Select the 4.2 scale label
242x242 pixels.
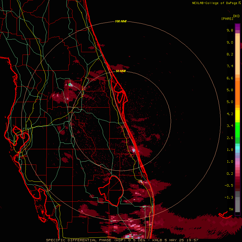click(230, 114)
